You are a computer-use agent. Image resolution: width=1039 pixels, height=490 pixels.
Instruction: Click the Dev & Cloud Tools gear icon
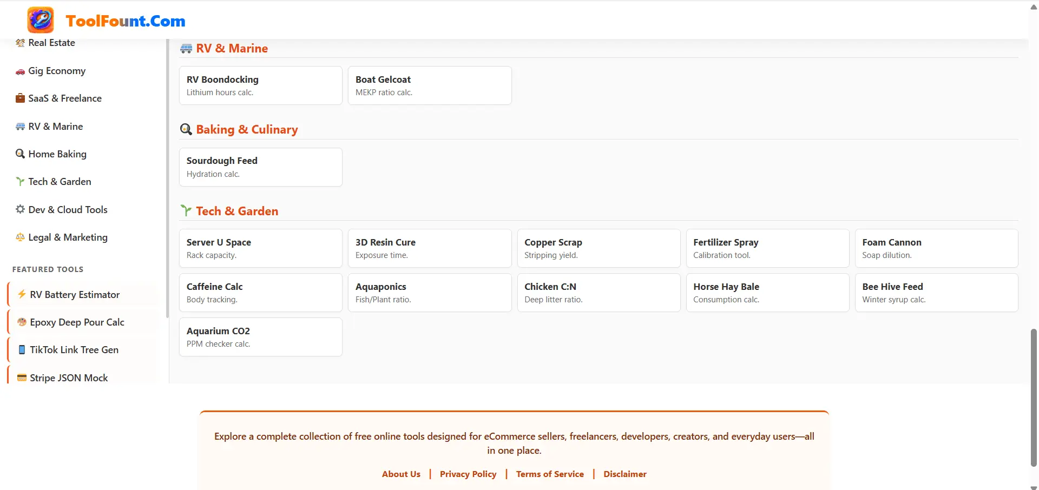click(x=20, y=210)
